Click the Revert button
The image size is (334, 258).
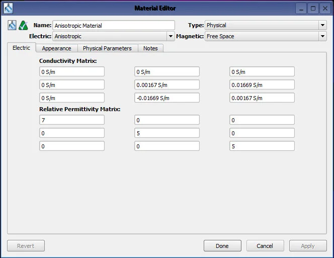26,246
